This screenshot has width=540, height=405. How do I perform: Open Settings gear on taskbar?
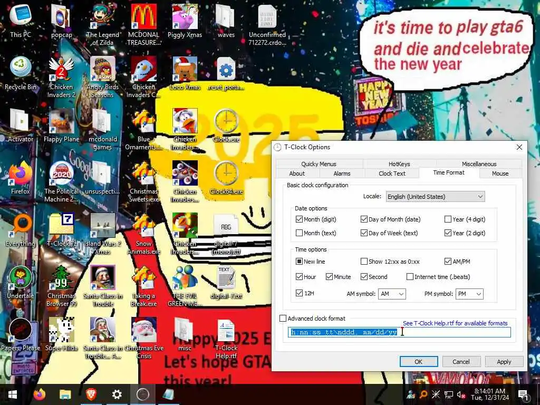pos(117,394)
